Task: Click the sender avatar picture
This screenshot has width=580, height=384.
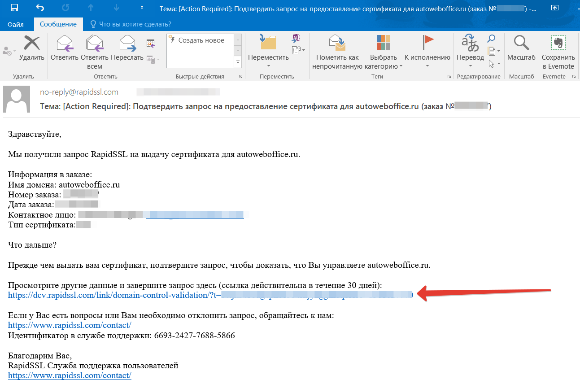Action: (17, 99)
